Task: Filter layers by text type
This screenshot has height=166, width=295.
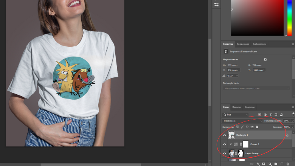Action: coord(270,115)
